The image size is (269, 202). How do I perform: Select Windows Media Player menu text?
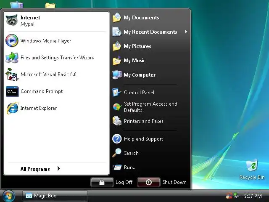click(46, 41)
